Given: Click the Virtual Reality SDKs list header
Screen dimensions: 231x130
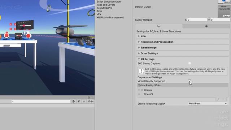Looking at the screenshot, I should [x=183, y=85].
